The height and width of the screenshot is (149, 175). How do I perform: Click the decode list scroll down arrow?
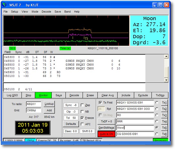(x=166, y=80)
